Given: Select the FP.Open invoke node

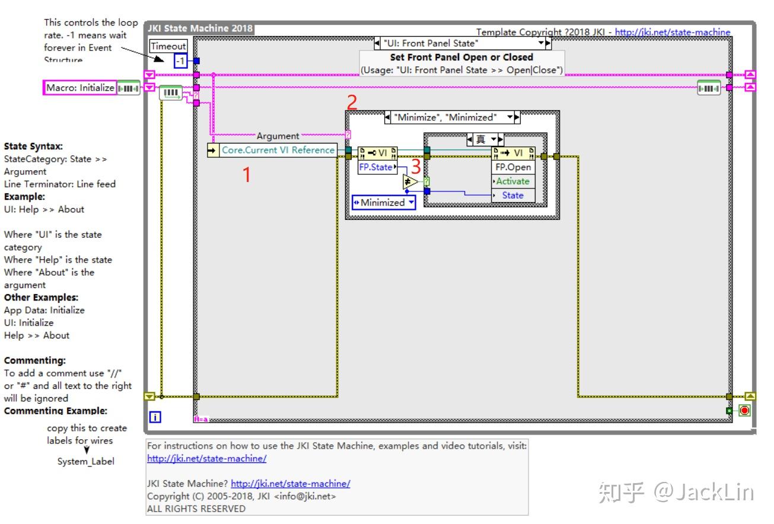Looking at the screenshot, I should point(514,167).
